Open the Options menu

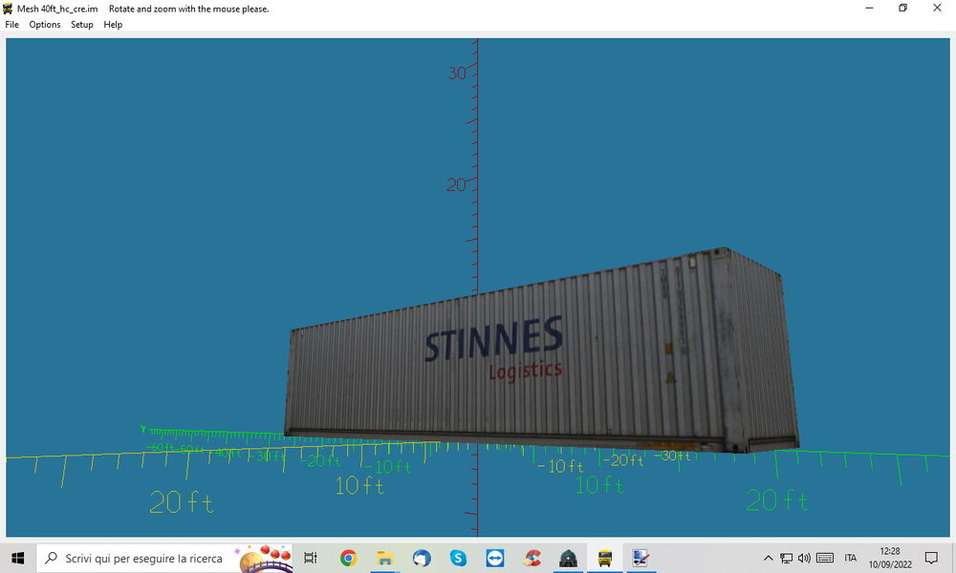tap(45, 25)
